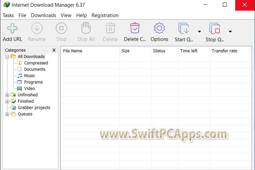
Task: Click the Queues folder icon
Action: 13,114
